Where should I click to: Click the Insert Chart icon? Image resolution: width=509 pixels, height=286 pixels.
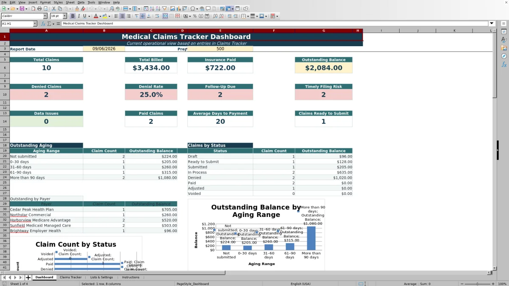tap(178, 8)
